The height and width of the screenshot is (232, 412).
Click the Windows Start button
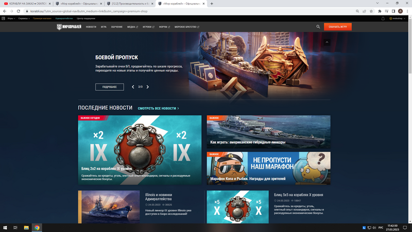(5, 227)
